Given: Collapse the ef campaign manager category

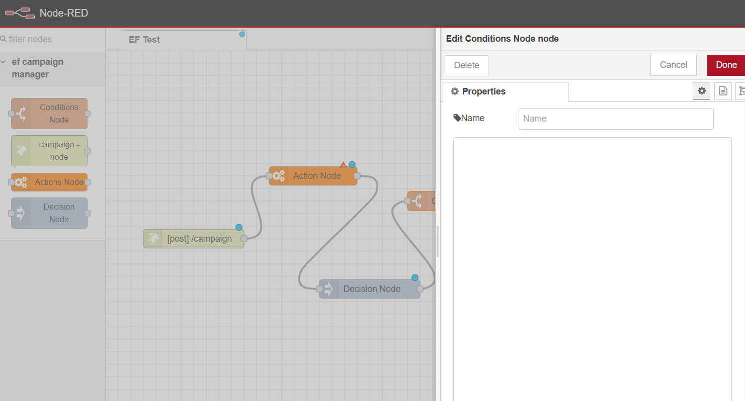Looking at the screenshot, I should click(4, 62).
